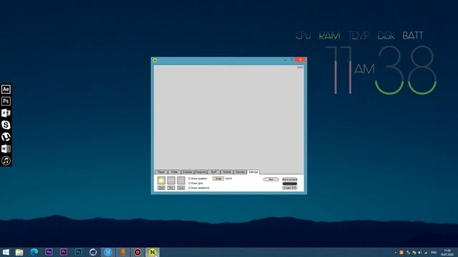Switch the ENG input language indicator
This screenshot has height=257, width=458.
pyautogui.click(x=434, y=253)
